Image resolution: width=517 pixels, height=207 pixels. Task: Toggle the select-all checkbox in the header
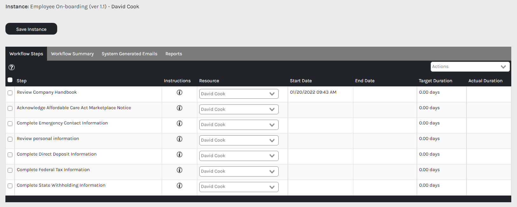tap(10, 80)
